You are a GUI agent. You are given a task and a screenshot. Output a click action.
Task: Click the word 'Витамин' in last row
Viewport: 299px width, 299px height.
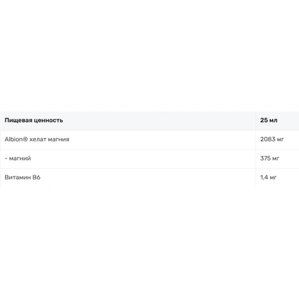[x=17, y=177]
